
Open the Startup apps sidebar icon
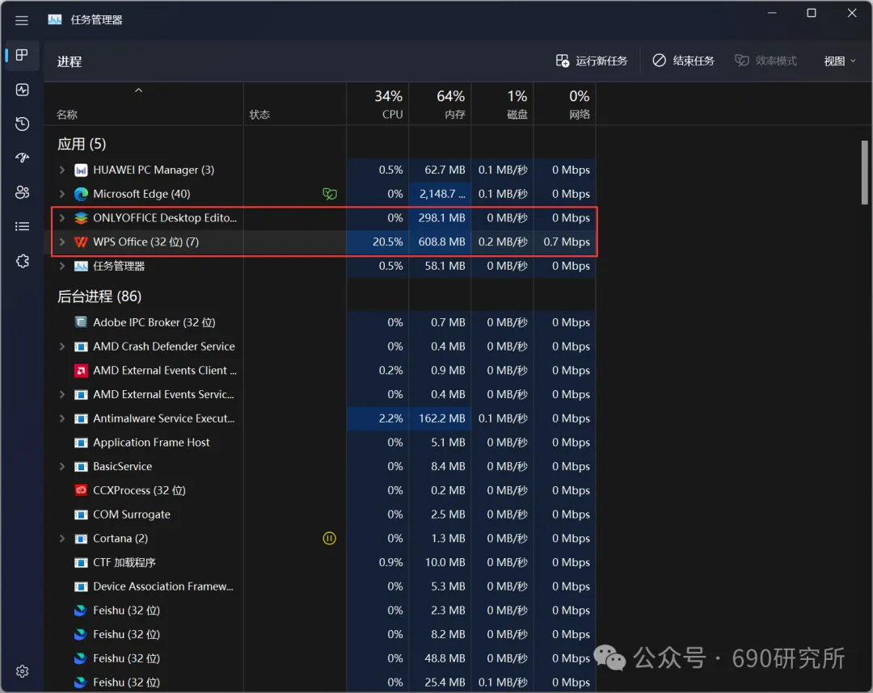pyautogui.click(x=22, y=158)
